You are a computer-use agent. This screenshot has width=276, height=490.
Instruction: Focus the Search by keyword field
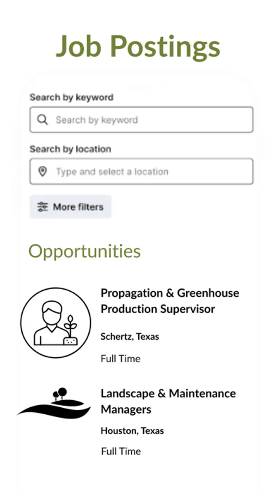click(x=142, y=120)
